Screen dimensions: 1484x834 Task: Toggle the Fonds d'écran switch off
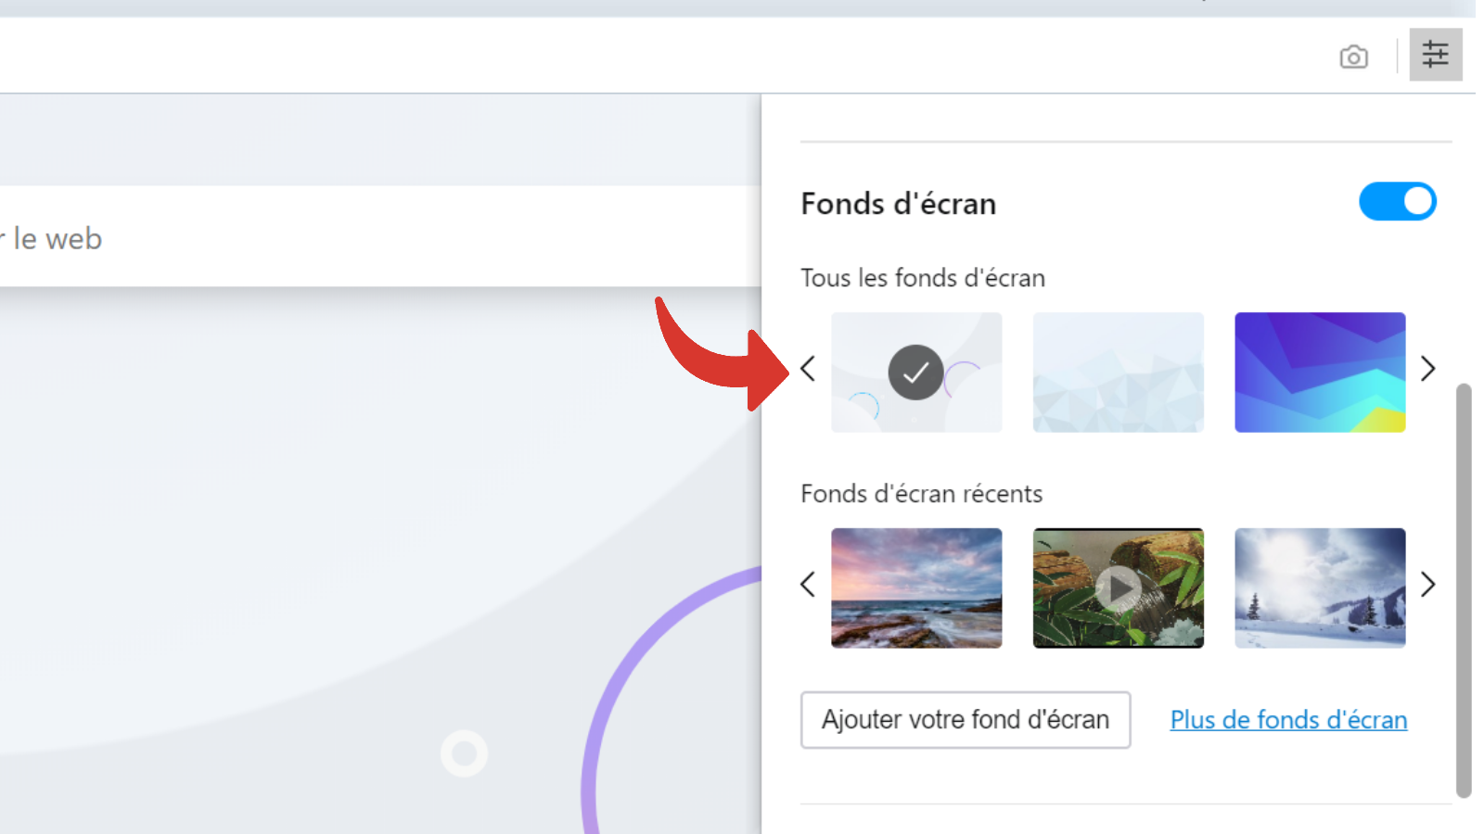[1397, 201]
